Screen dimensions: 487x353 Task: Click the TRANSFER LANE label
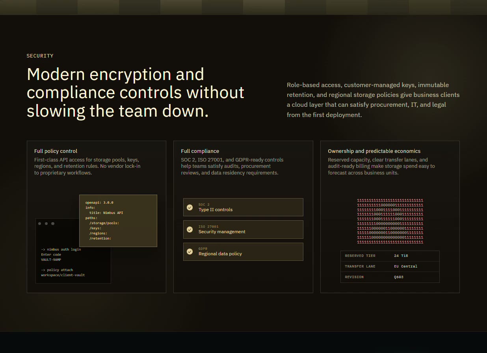(360, 266)
